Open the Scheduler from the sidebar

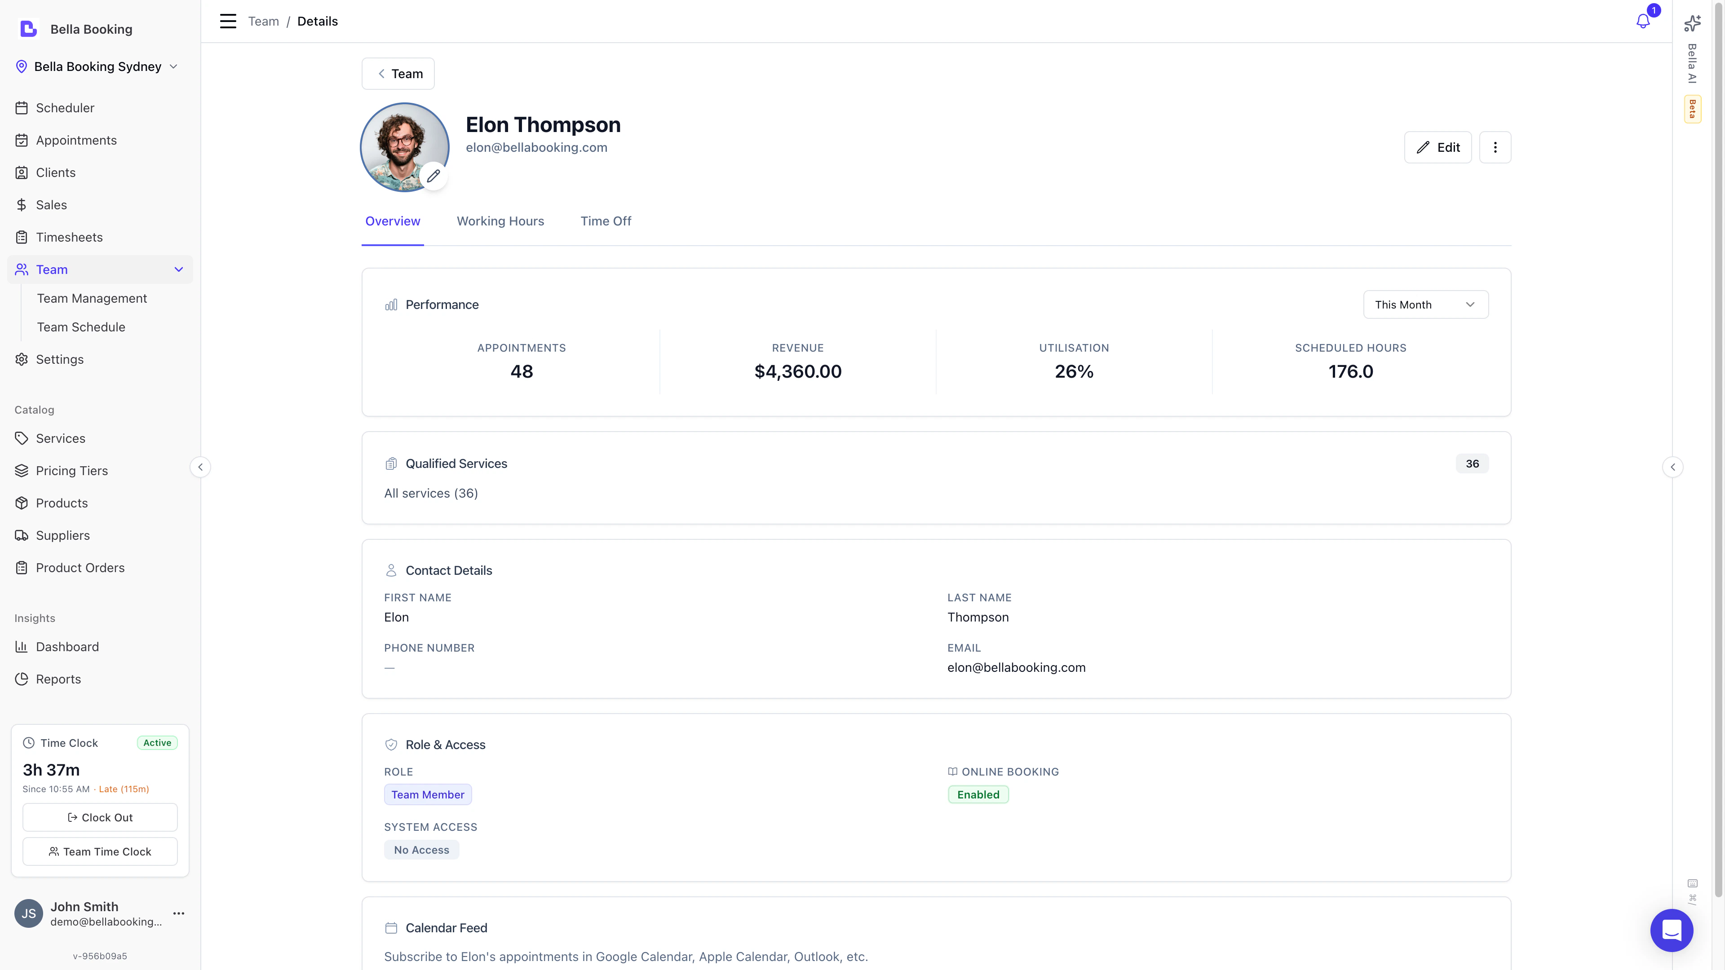tap(65, 107)
